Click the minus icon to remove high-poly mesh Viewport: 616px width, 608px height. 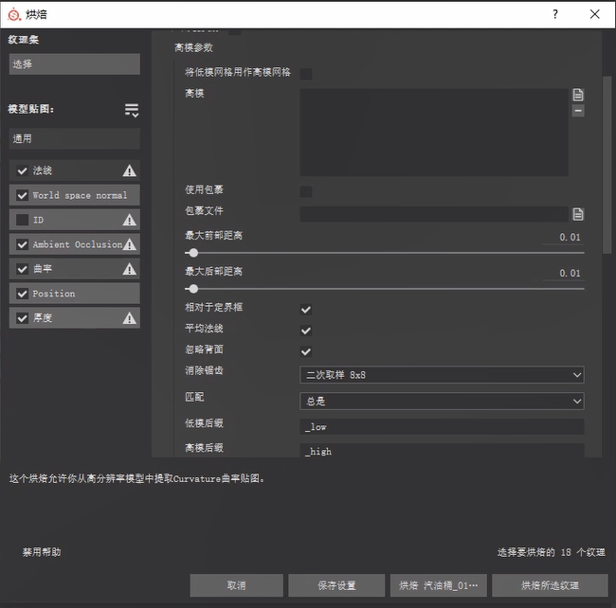click(577, 111)
